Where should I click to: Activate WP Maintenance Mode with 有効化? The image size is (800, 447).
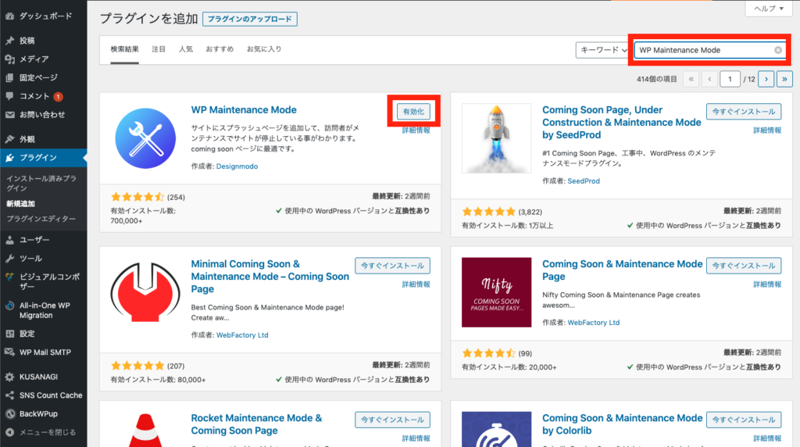coord(413,111)
